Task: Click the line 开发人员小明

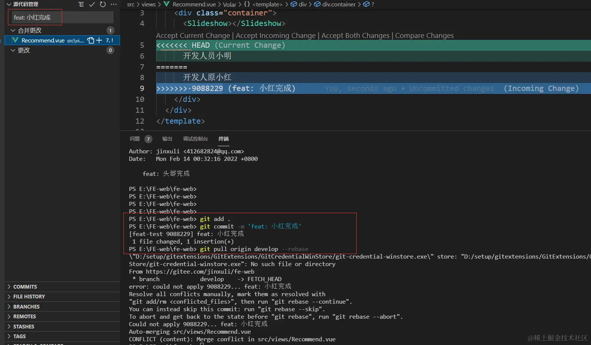Action: 207,56
